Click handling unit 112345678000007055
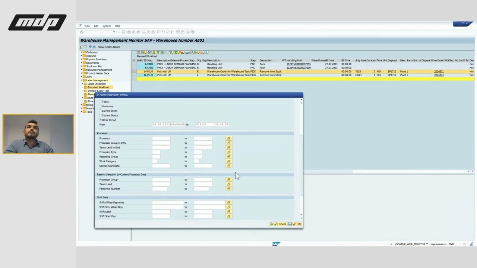477x268 pixels. coord(298,64)
